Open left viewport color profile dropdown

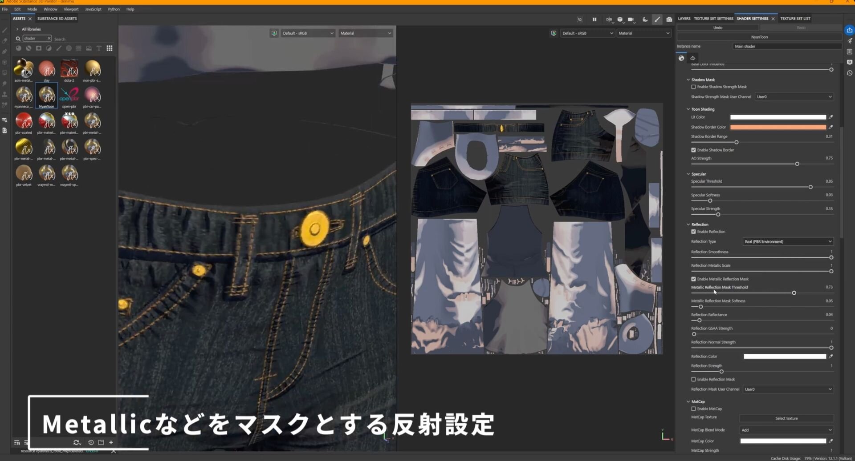[x=308, y=33]
